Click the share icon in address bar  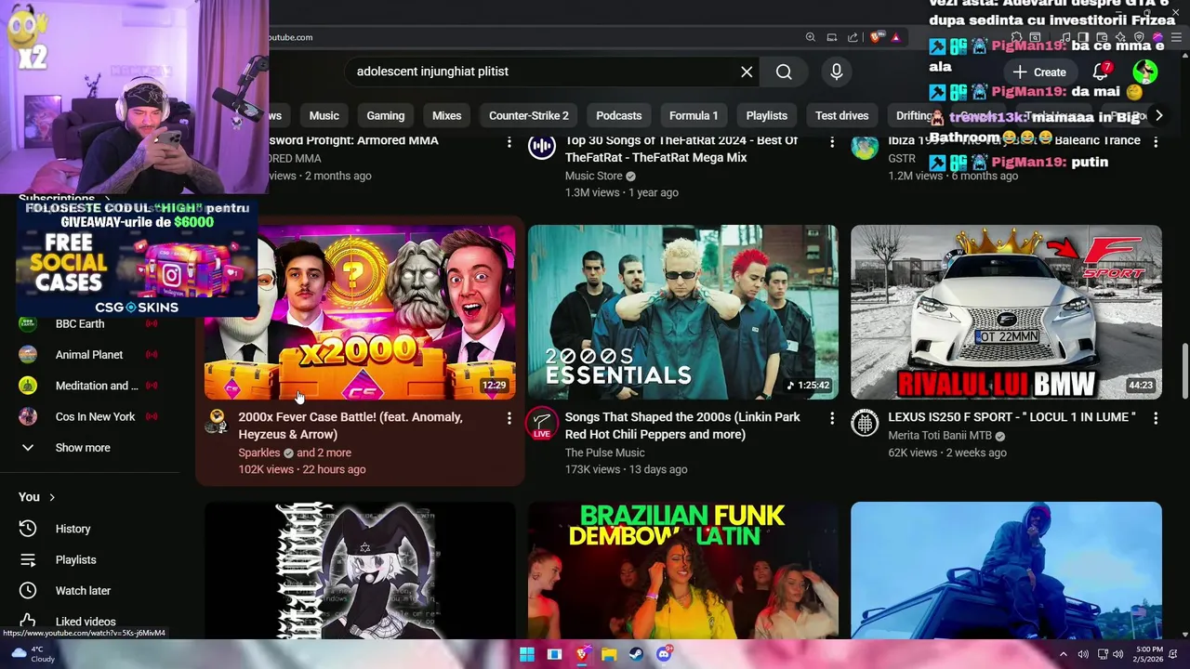(x=853, y=37)
